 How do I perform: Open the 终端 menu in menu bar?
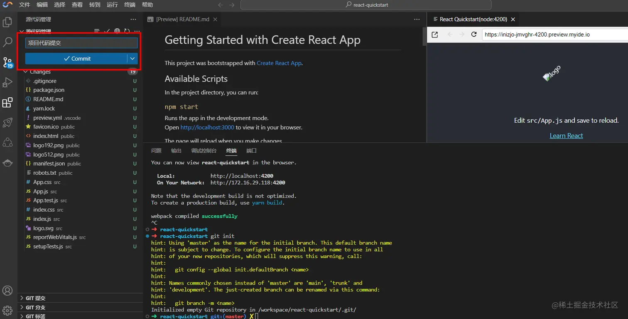[130, 5]
